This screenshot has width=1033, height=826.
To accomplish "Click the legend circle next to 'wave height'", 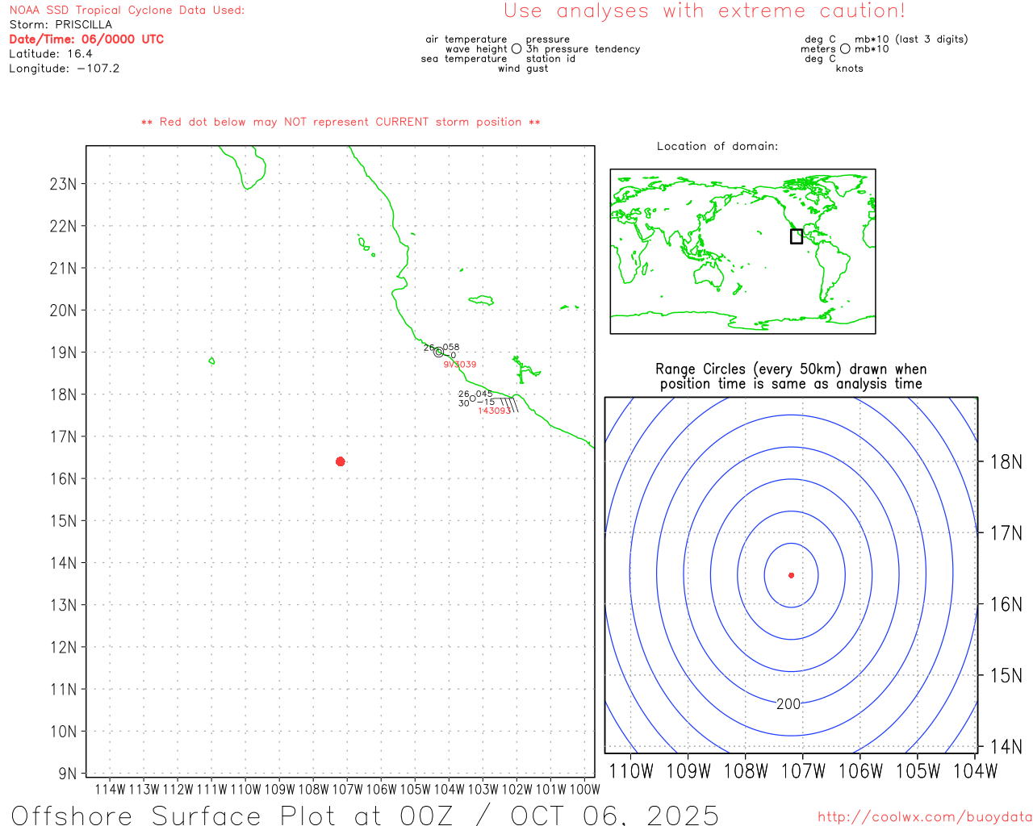I will [x=516, y=49].
